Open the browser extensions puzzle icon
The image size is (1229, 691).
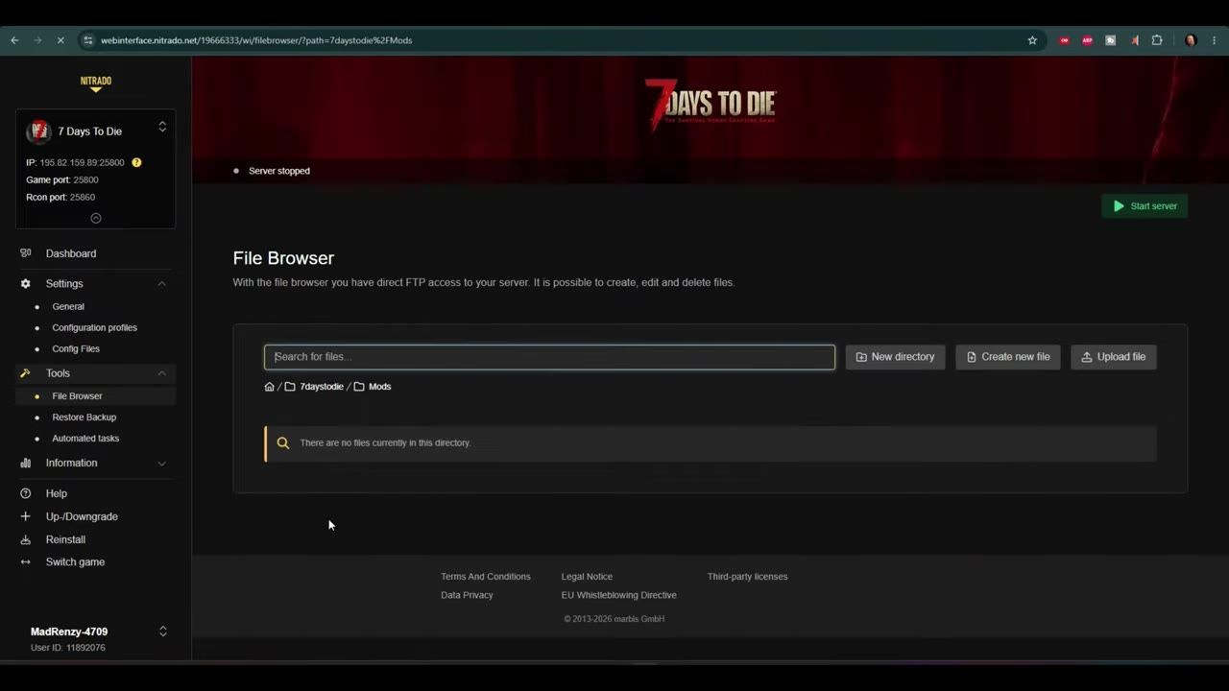click(x=1157, y=40)
